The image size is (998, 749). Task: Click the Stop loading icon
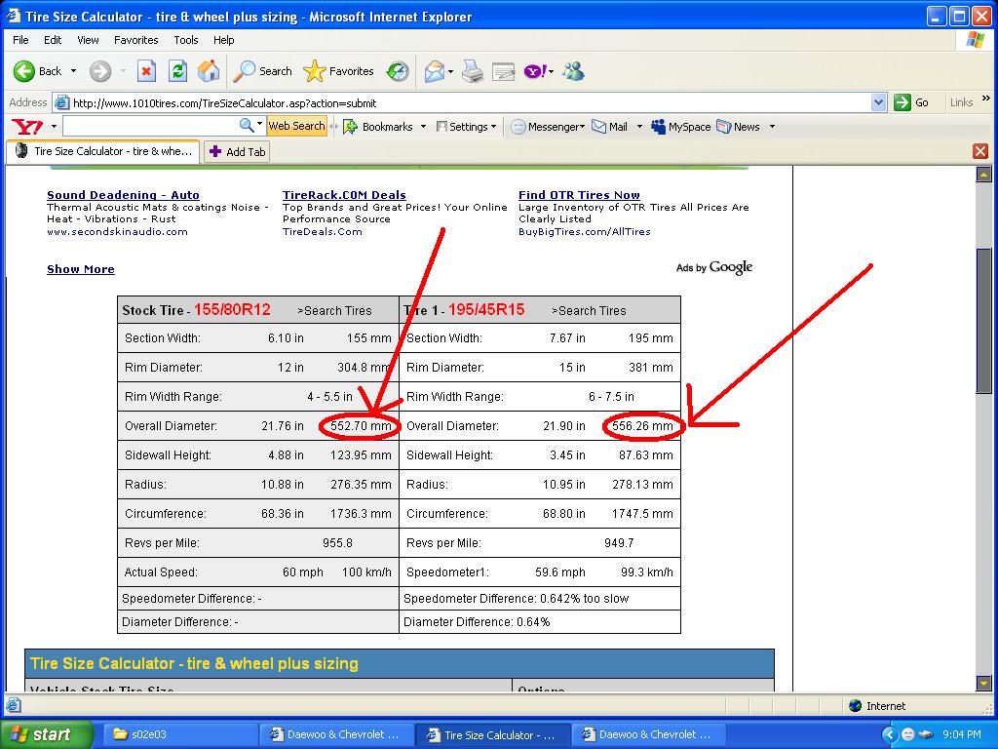click(146, 71)
